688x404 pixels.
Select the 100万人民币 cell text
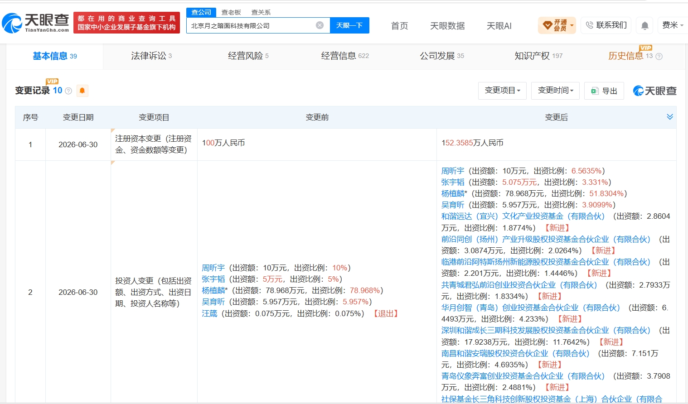click(223, 143)
